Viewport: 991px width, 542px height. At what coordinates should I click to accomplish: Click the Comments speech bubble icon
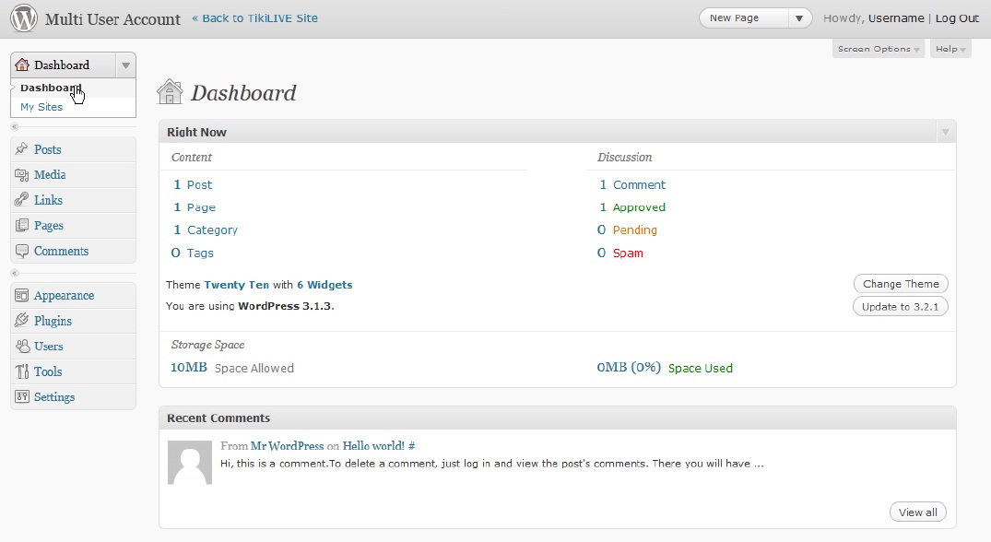[21, 251]
